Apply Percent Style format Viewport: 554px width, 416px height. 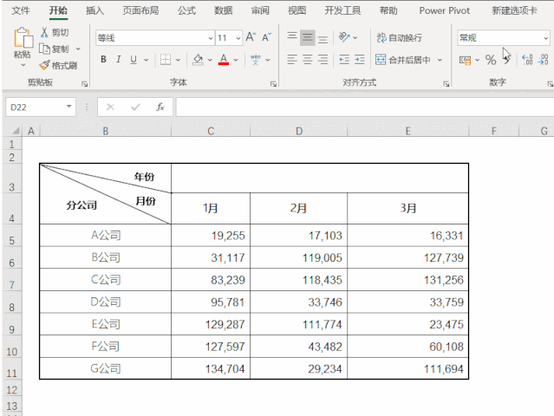click(491, 60)
